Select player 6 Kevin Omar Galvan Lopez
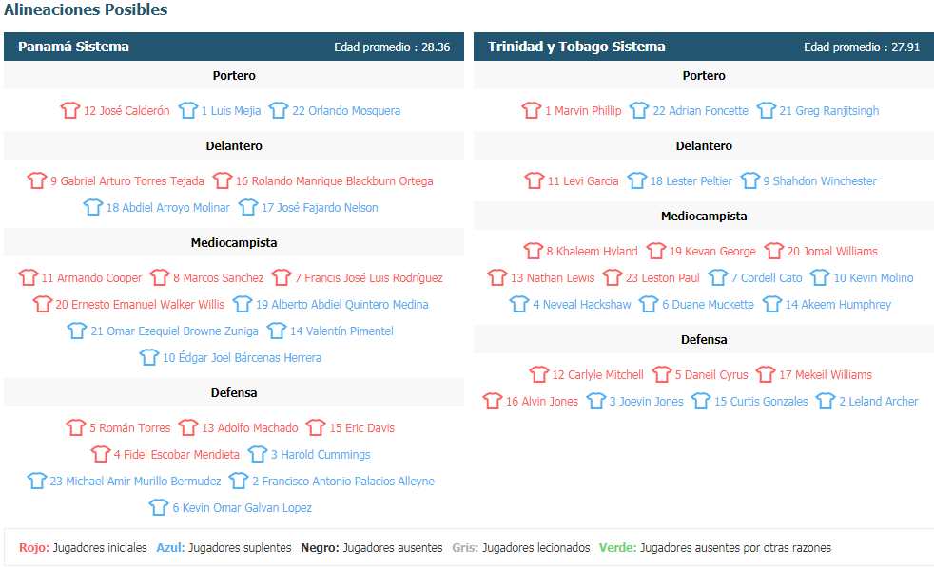Viewport: 934px width, 567px height. pos(242,507)
